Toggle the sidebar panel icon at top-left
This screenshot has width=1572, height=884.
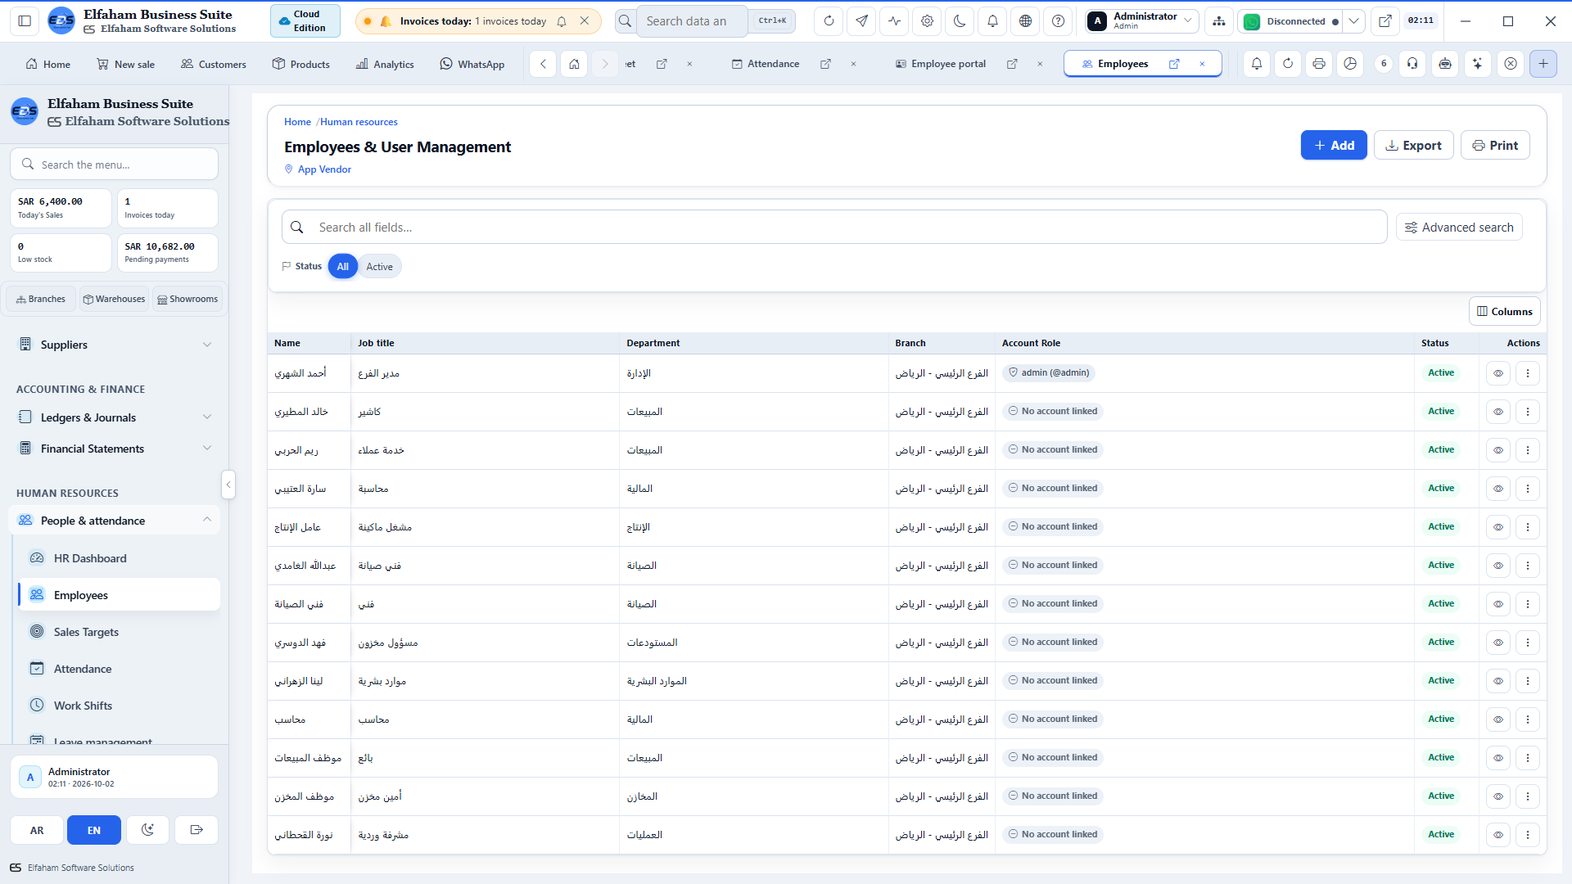point(25,21)
